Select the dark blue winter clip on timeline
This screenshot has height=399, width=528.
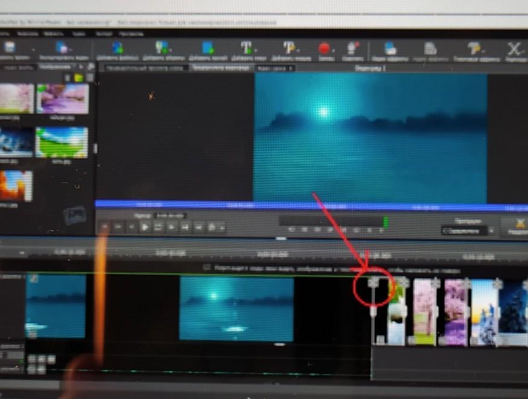click(x=513, y=313)
